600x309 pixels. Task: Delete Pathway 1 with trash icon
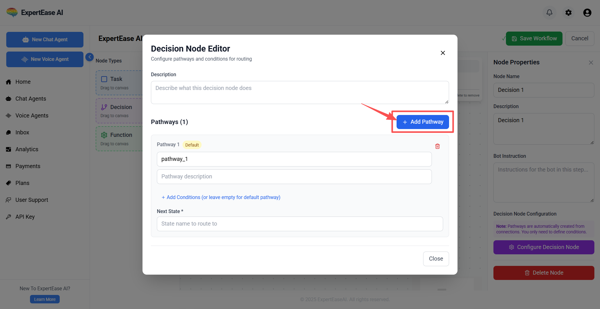pyautogui.click(x=437, y=146)
